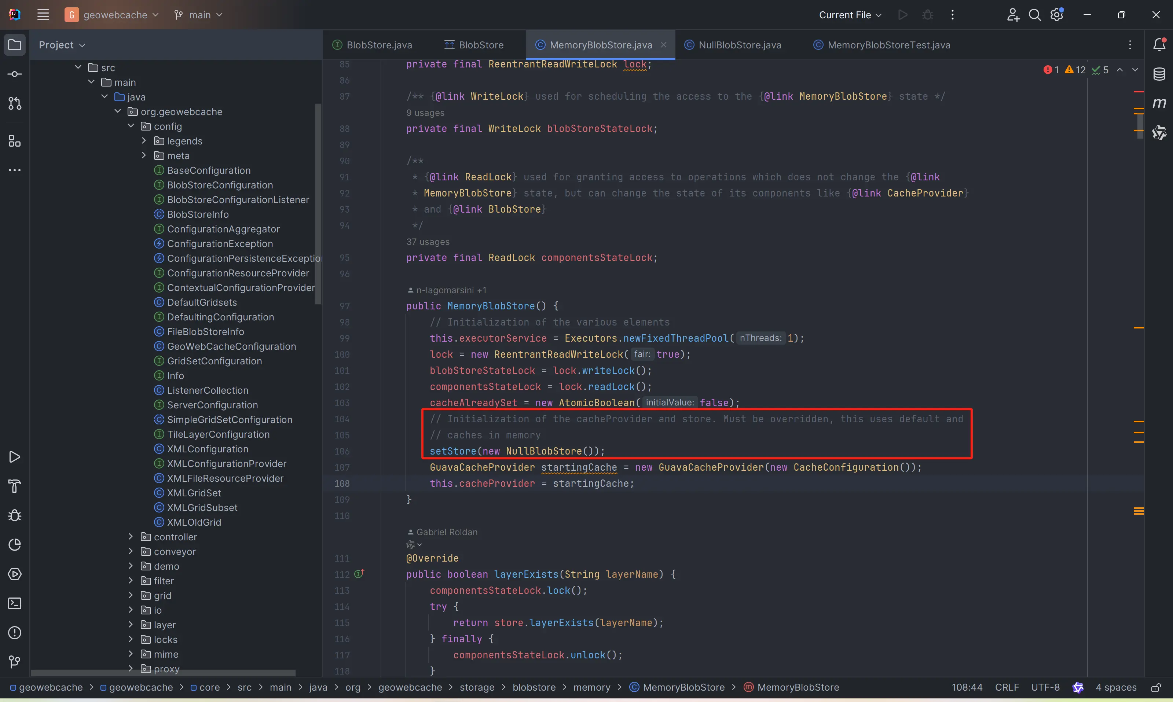Open the Pull Requests tool window icon
1173x702 pixels.
click(x=15, y=103)
